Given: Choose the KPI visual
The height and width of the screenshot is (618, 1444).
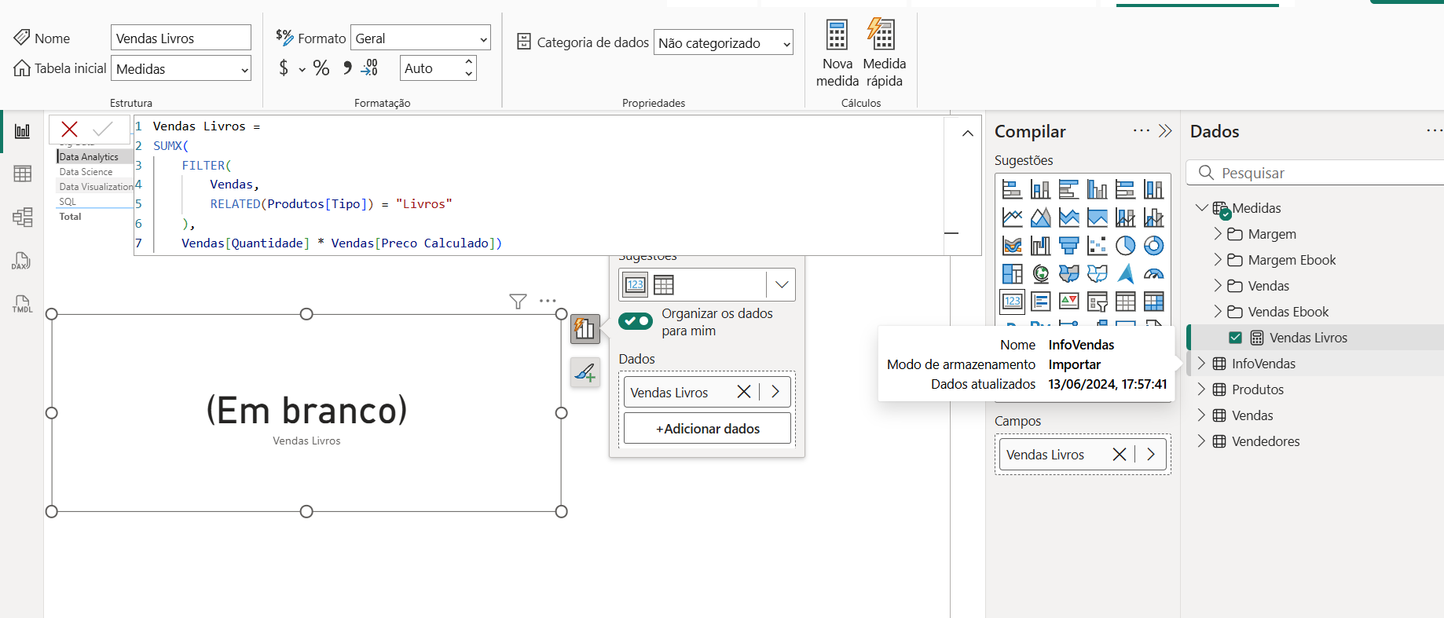Looking at the screenshot, I should click(1068, 302).
